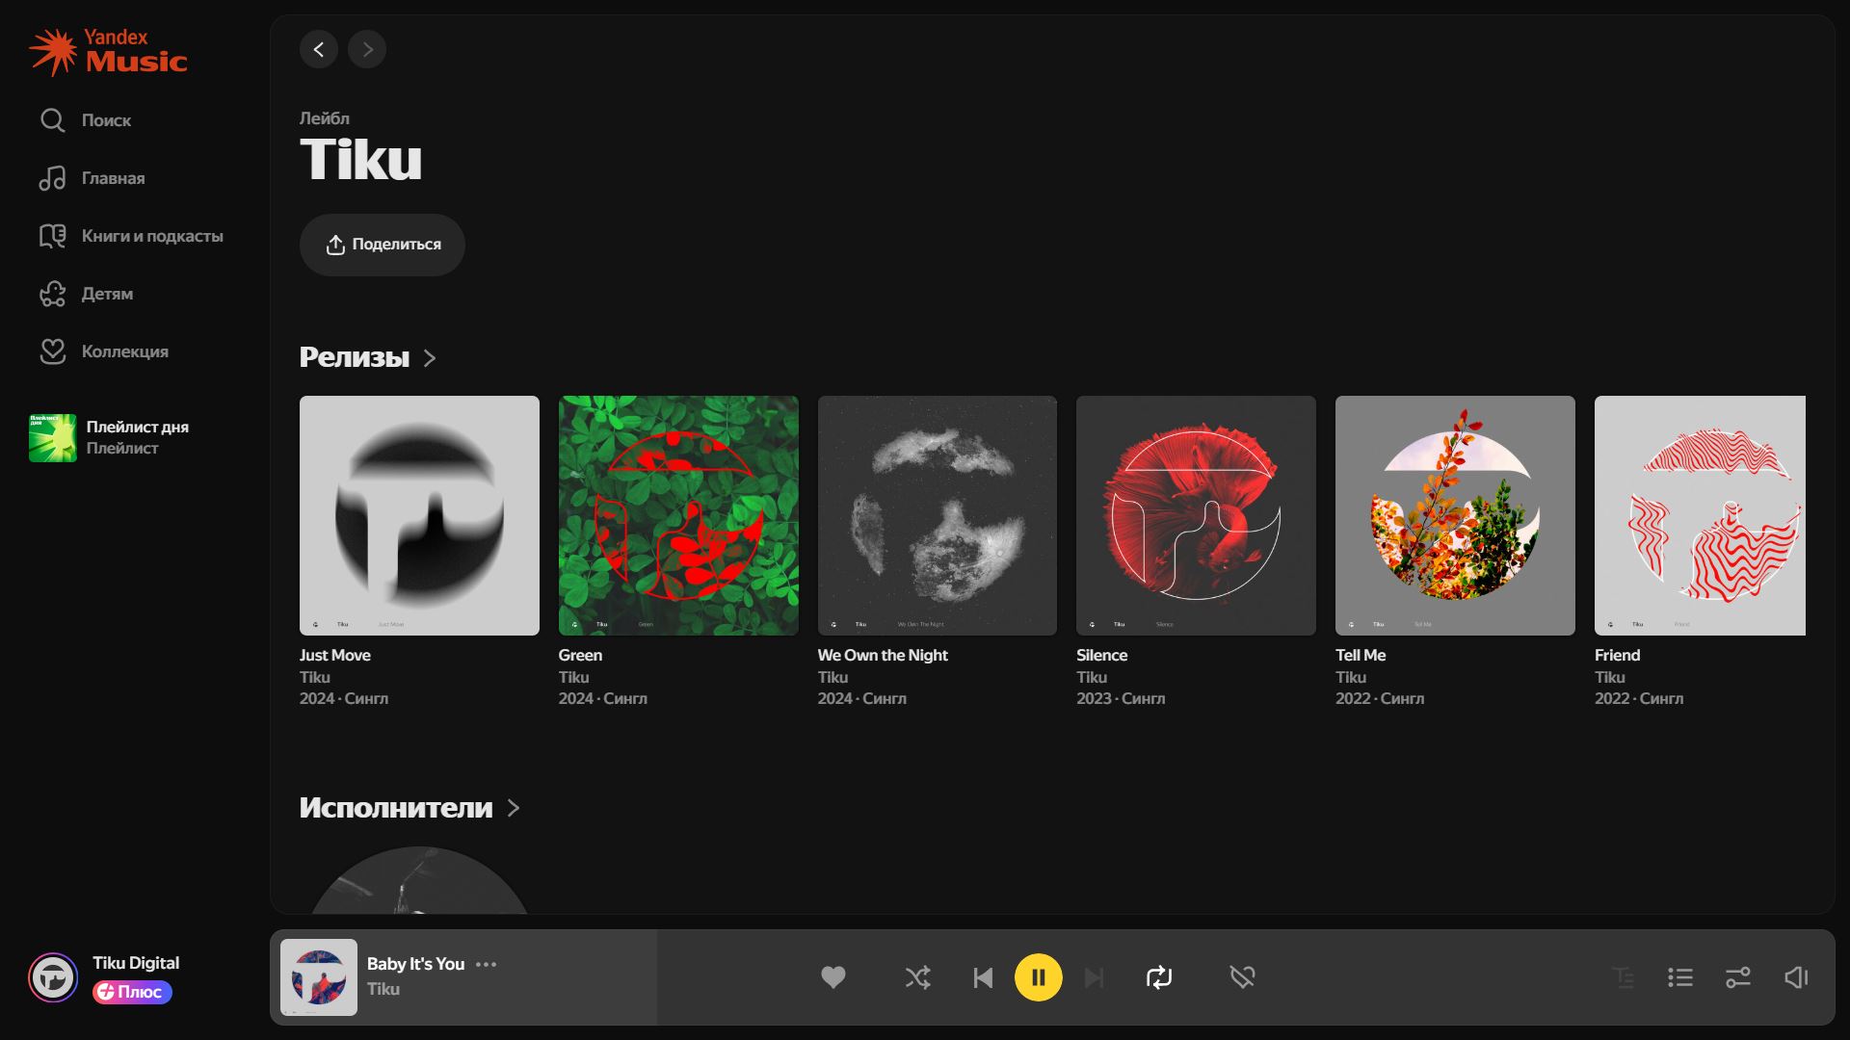
Task: Navigate back with the left arrow
Action: click(x=319, y=49)
